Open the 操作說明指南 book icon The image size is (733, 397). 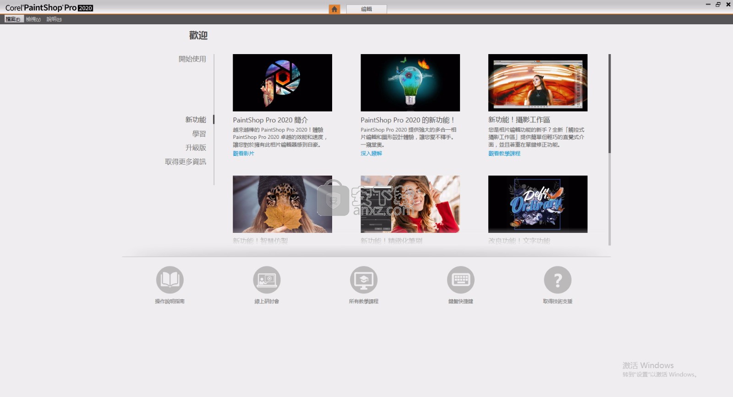[x=170, y=280]
